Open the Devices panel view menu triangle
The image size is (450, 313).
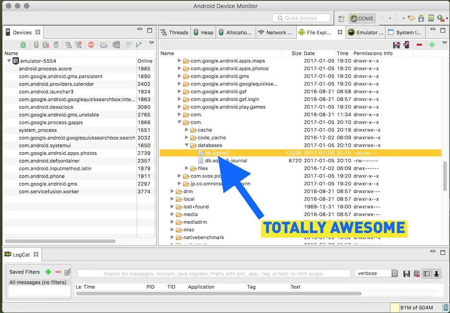(x=151, y=43)
